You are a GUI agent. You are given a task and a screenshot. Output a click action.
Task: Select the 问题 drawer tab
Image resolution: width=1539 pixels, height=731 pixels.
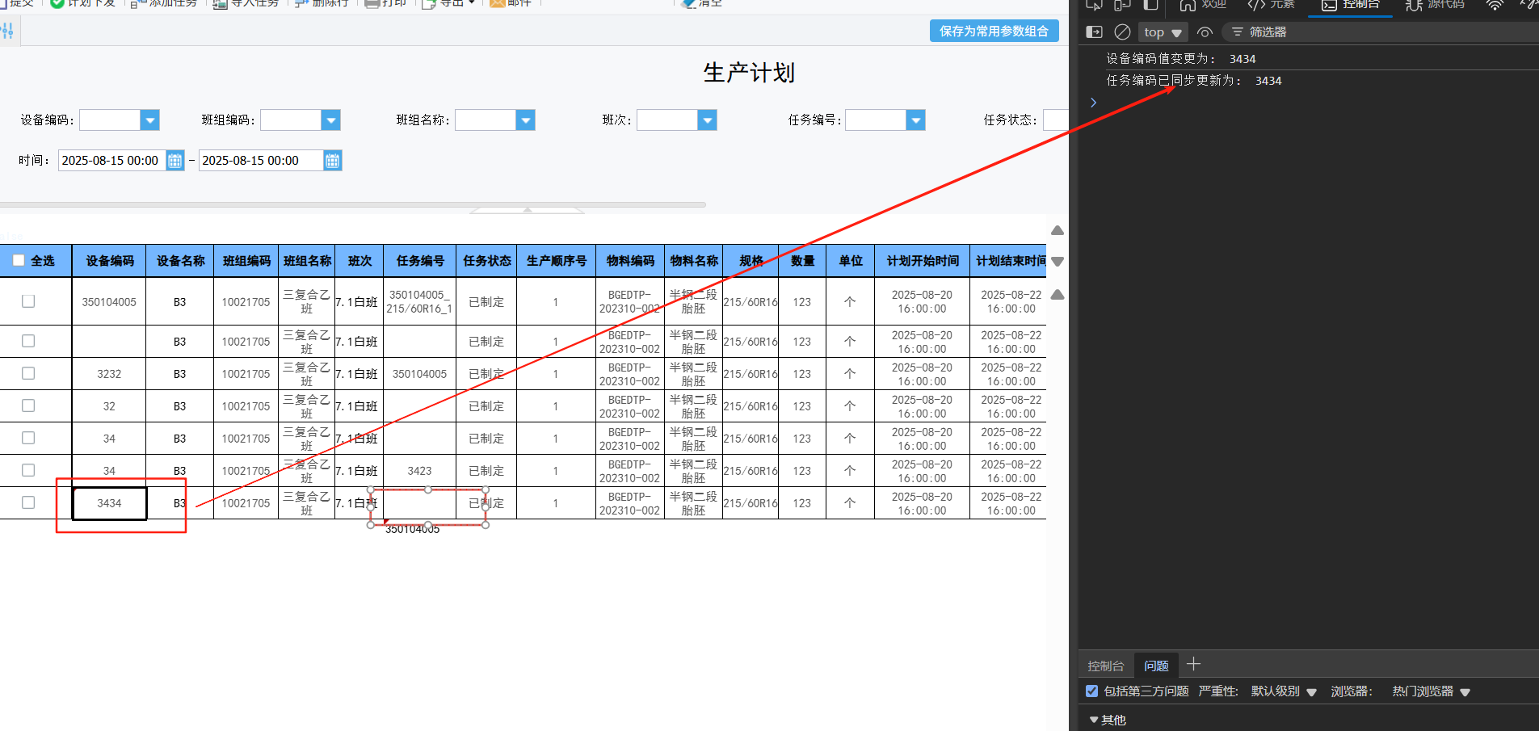(1156, 666)
